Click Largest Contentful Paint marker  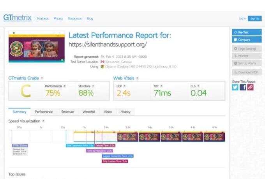118,156
